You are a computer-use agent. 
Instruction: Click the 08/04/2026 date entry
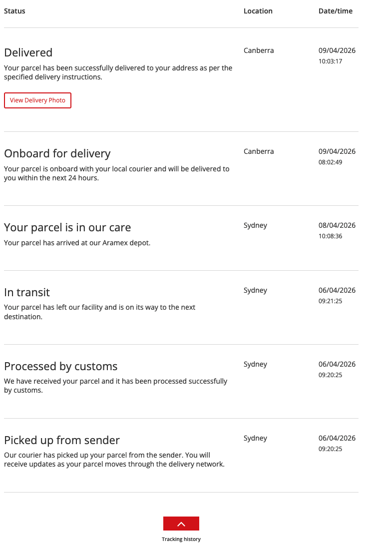[x=337, y=225]
